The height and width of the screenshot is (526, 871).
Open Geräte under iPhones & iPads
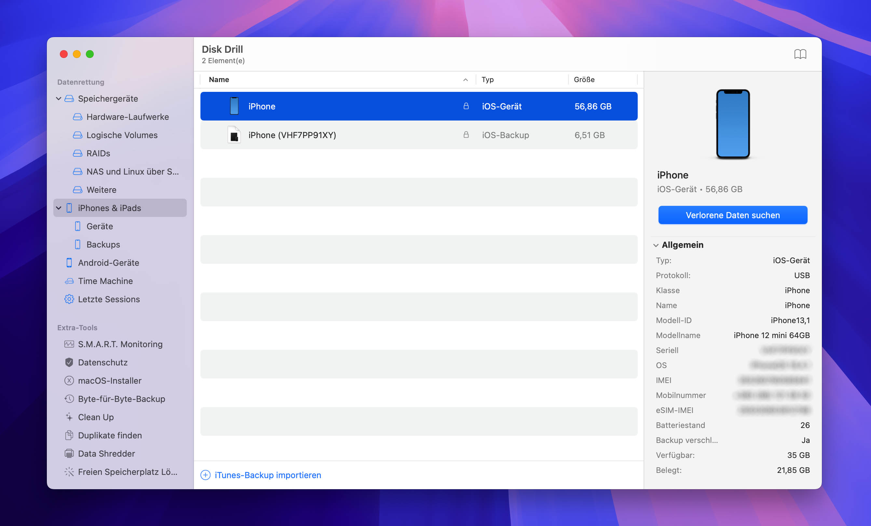100,226
